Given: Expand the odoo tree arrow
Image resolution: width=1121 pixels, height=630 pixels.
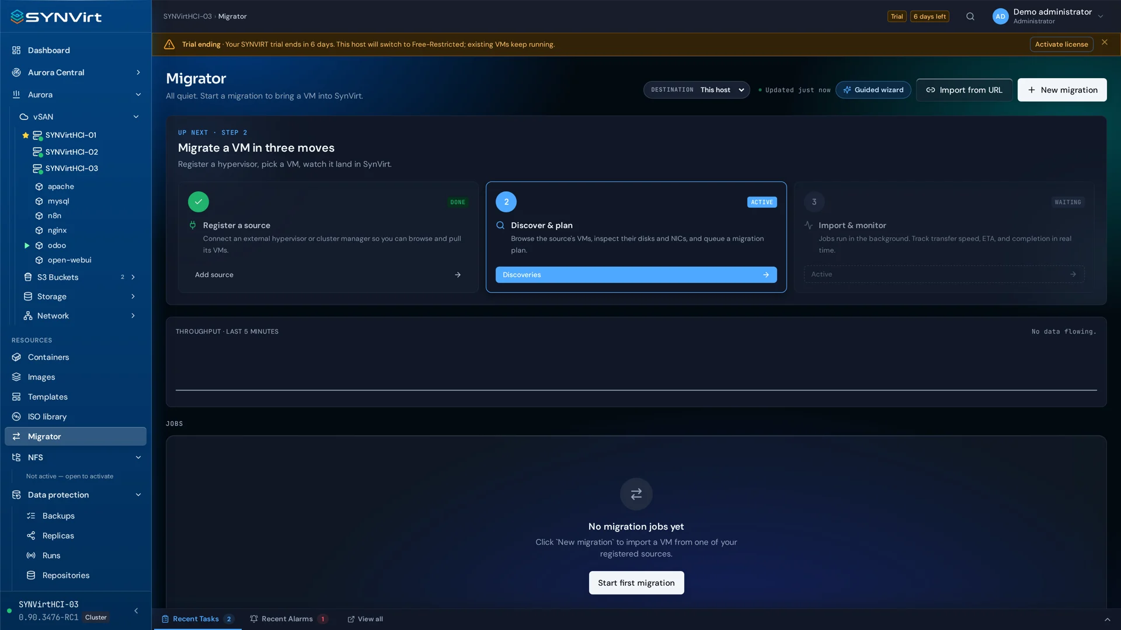Looking at the screenshot, I should [x=27, y=246].
